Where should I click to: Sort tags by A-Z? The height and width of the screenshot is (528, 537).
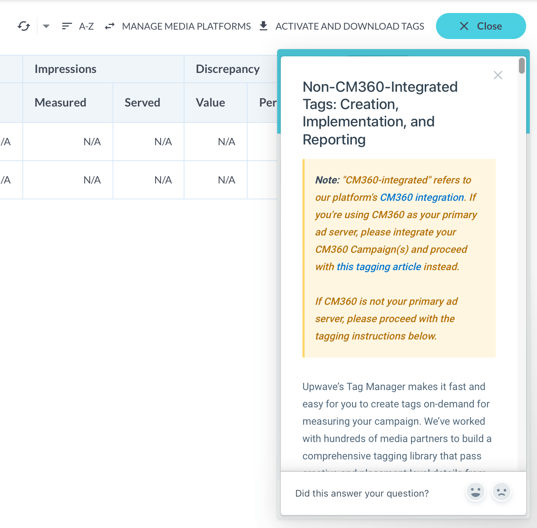click(86, 26)
